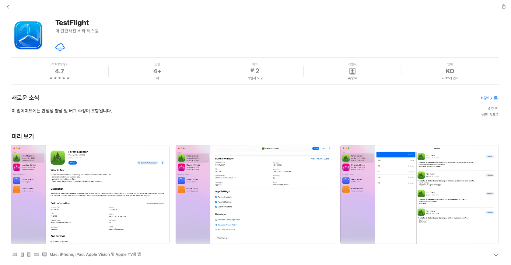This screenshot has height=265, width=511.
Task: Click the TestFlight title text
Action: click(x=72, y=23)
